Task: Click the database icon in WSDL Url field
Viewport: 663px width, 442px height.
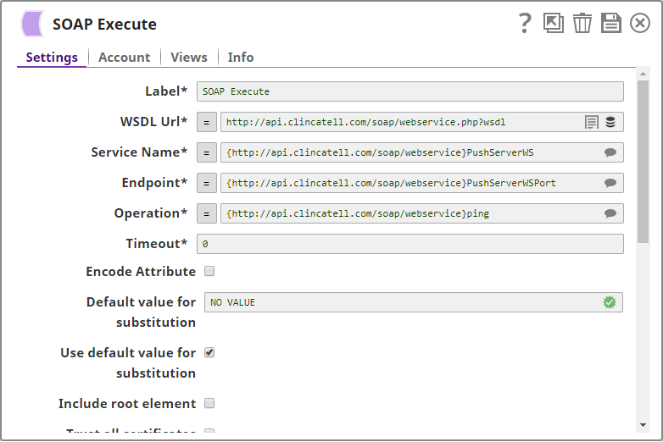Action: tap(610, 122)
